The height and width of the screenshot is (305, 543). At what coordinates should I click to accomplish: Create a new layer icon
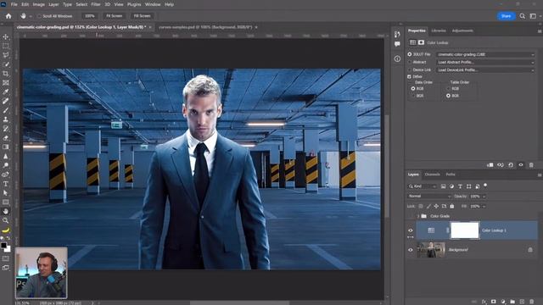tap(522, 302)
